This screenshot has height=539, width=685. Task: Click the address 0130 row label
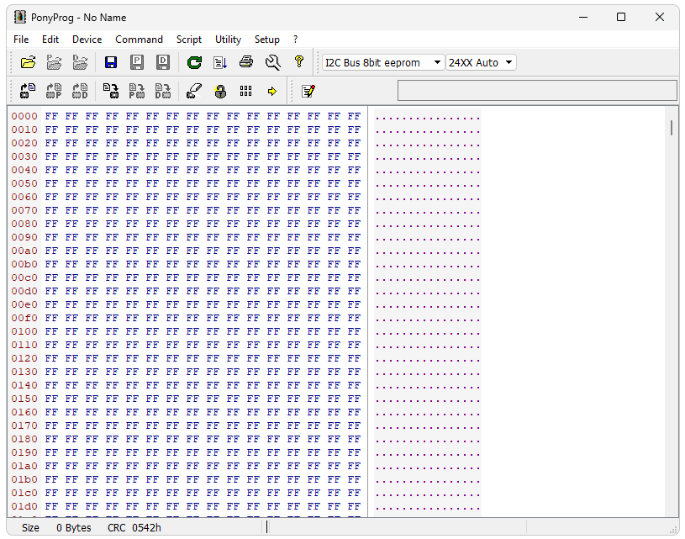coord(24,372)
